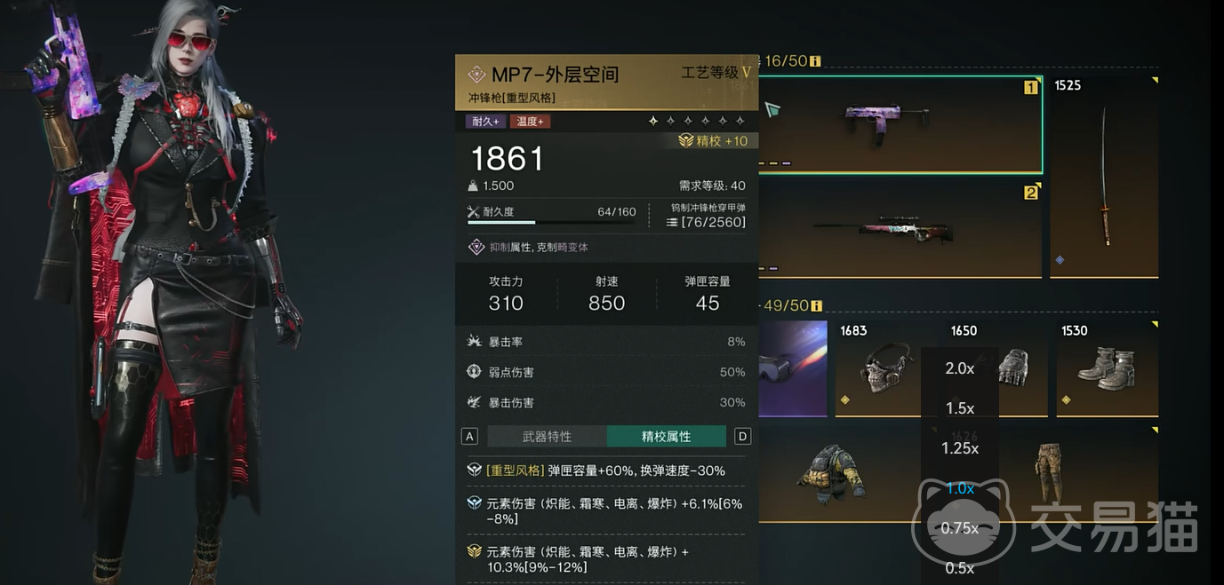The image size is (1224, 585).
Task: Select the sniper rifle in slot 2
Action: (900, 228)
